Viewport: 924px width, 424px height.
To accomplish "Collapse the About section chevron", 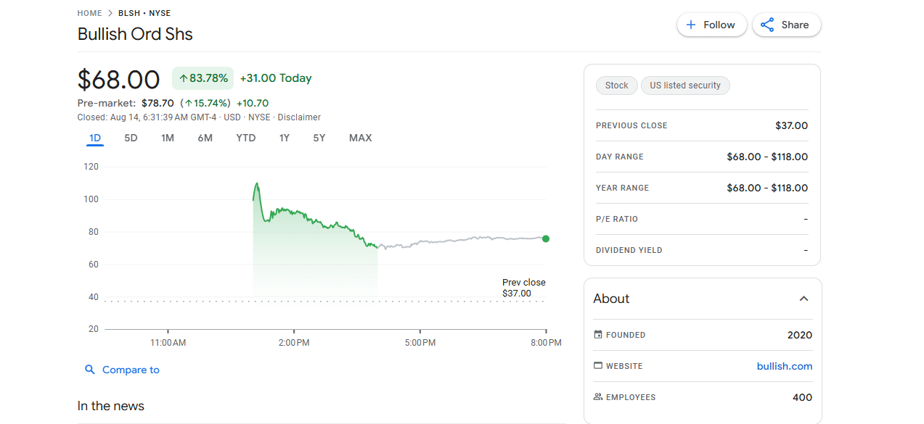I will tap(804, 299).
